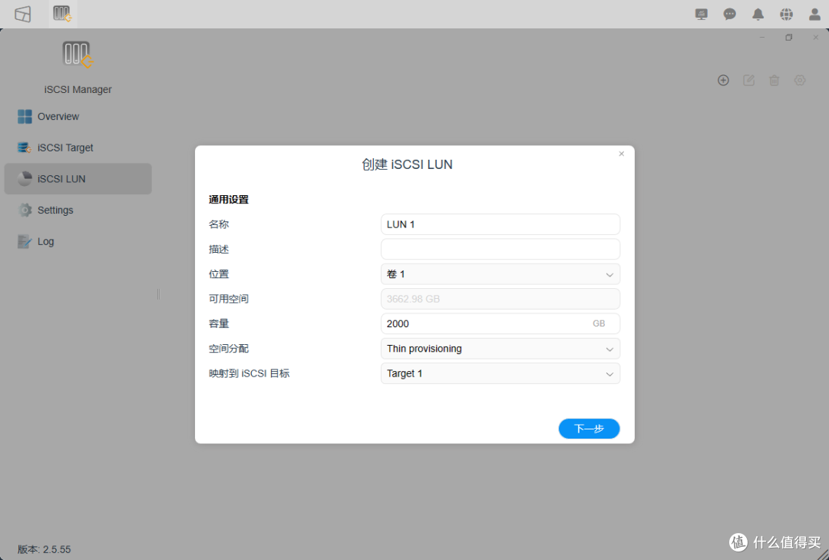This screenshot has width=829, height=560.
Task: Click the gear icon in LUN toolbar
Action: click(800, 81)
